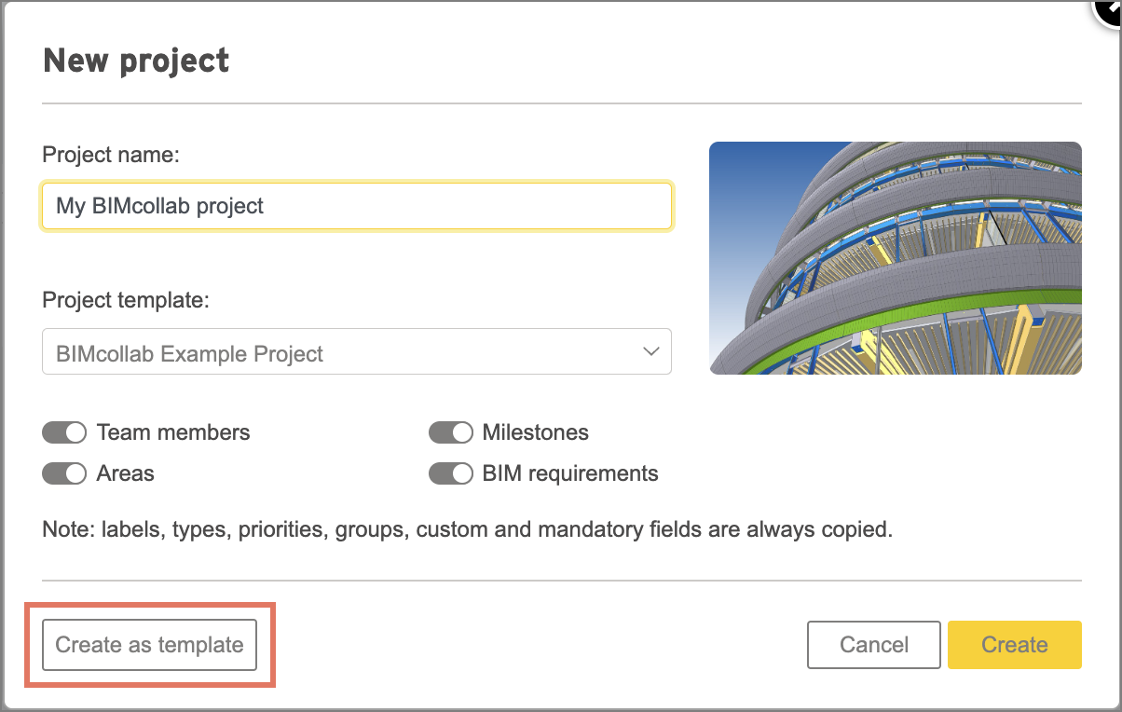1122x712 pixels.
Task: Click the Cancel button
Action: (x=874, y=645)
